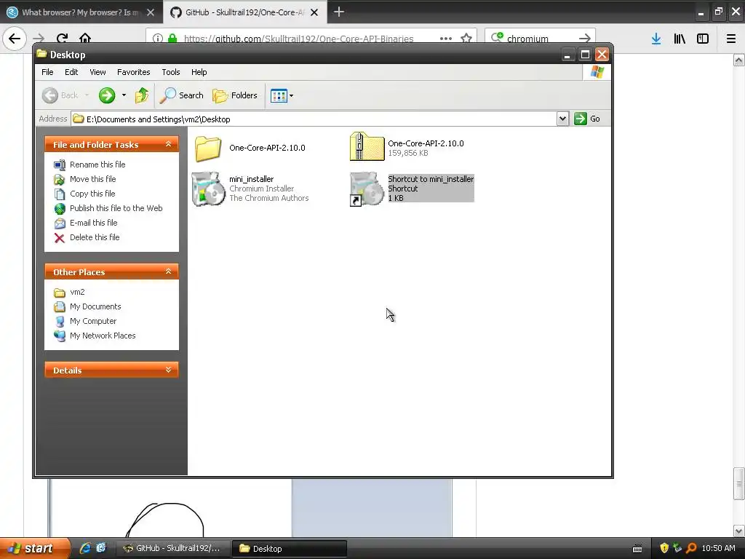745x559 pixels.
Task: Click Rename this file
Action: tap(97, 164)
